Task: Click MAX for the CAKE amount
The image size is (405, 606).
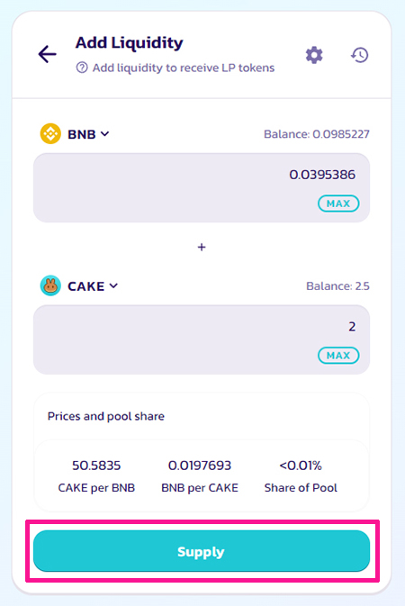Action: tap(338, 355)
